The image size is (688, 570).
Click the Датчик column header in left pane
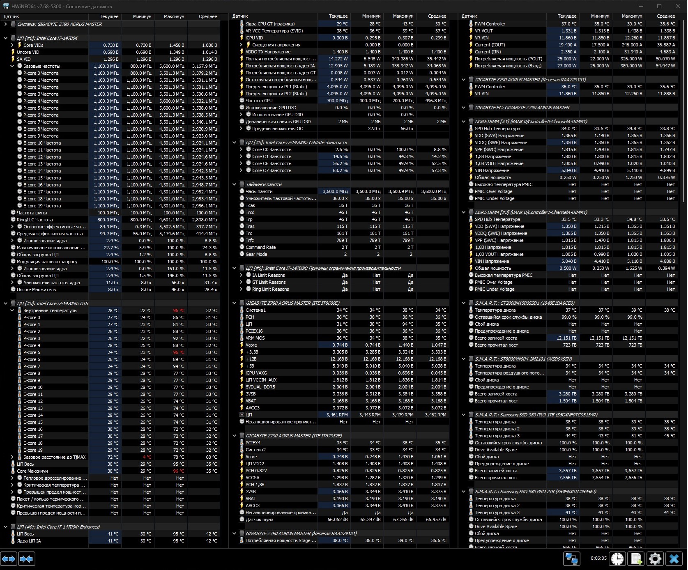(x=44, y=16)
